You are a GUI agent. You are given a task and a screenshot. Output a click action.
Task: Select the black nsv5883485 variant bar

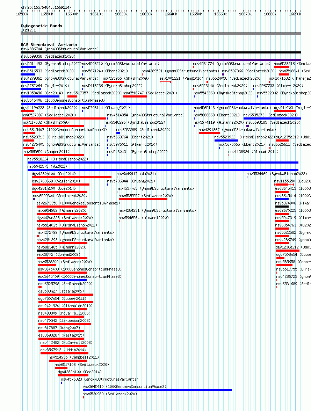56,251
